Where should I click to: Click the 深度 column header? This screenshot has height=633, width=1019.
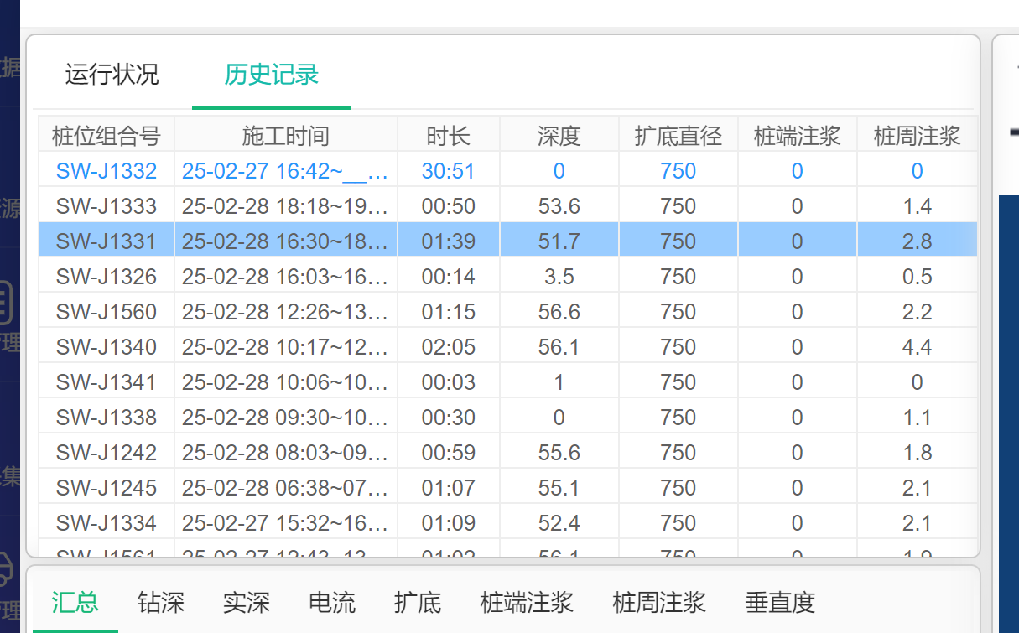pos(559,135)
